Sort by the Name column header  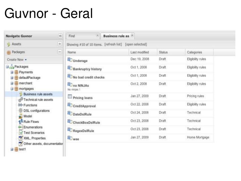coord(97,52)
